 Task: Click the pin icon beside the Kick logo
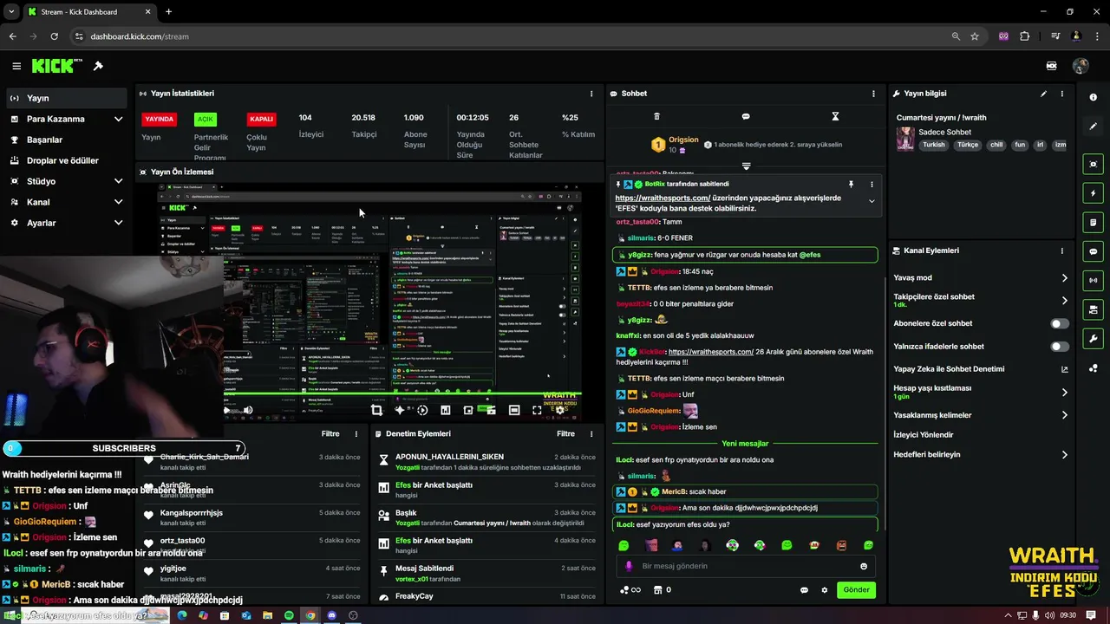pyautogui.click(x=98, y=66)
